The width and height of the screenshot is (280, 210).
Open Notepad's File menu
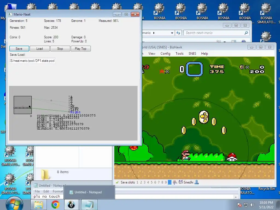37,191
